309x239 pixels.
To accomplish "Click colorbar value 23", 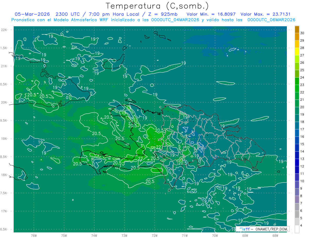I will click(x=302, y=85).
